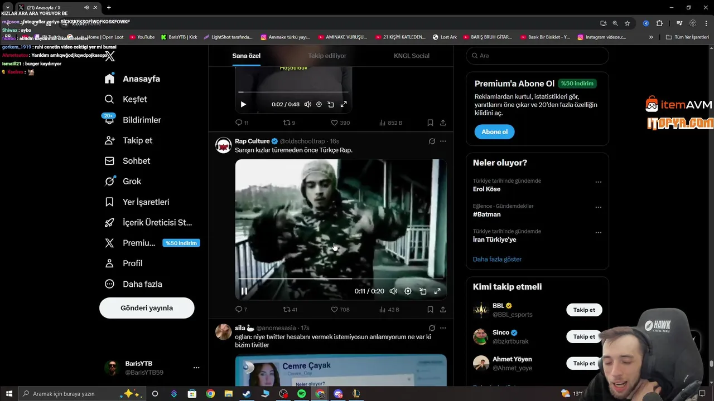The width and height of the screenshot is (714, 401).
Task: Switch to Takip ediliyor tab
Action: coord(327,56)
